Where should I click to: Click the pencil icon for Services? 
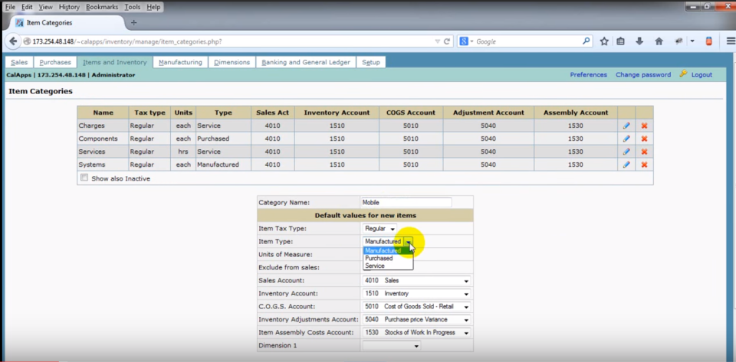pyautogui.click(x=626, y=152)
